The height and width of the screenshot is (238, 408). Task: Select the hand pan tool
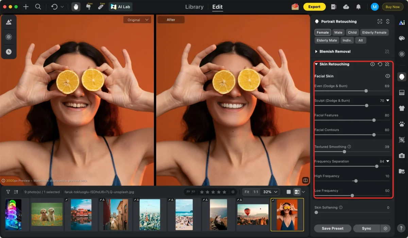coord(76,7)
